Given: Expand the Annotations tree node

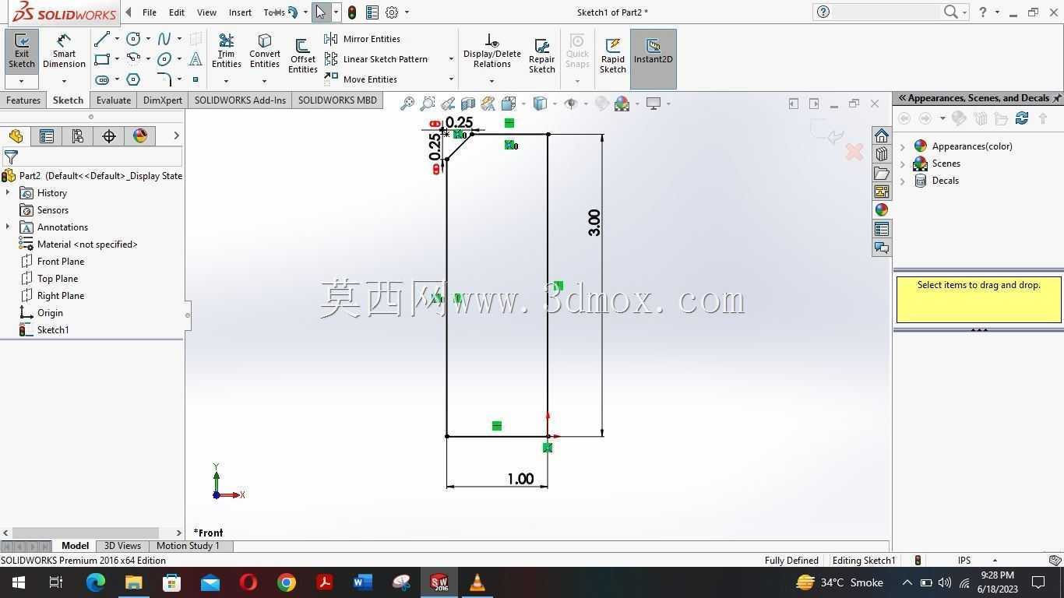Looking at the screenshot, I should (8, 227).
